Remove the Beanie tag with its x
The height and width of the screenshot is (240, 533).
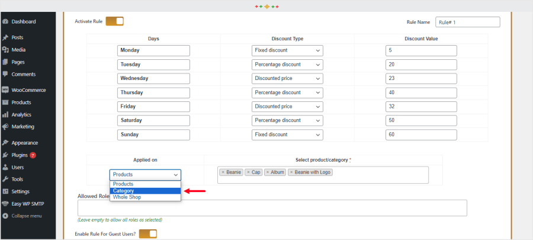(223, 172)
